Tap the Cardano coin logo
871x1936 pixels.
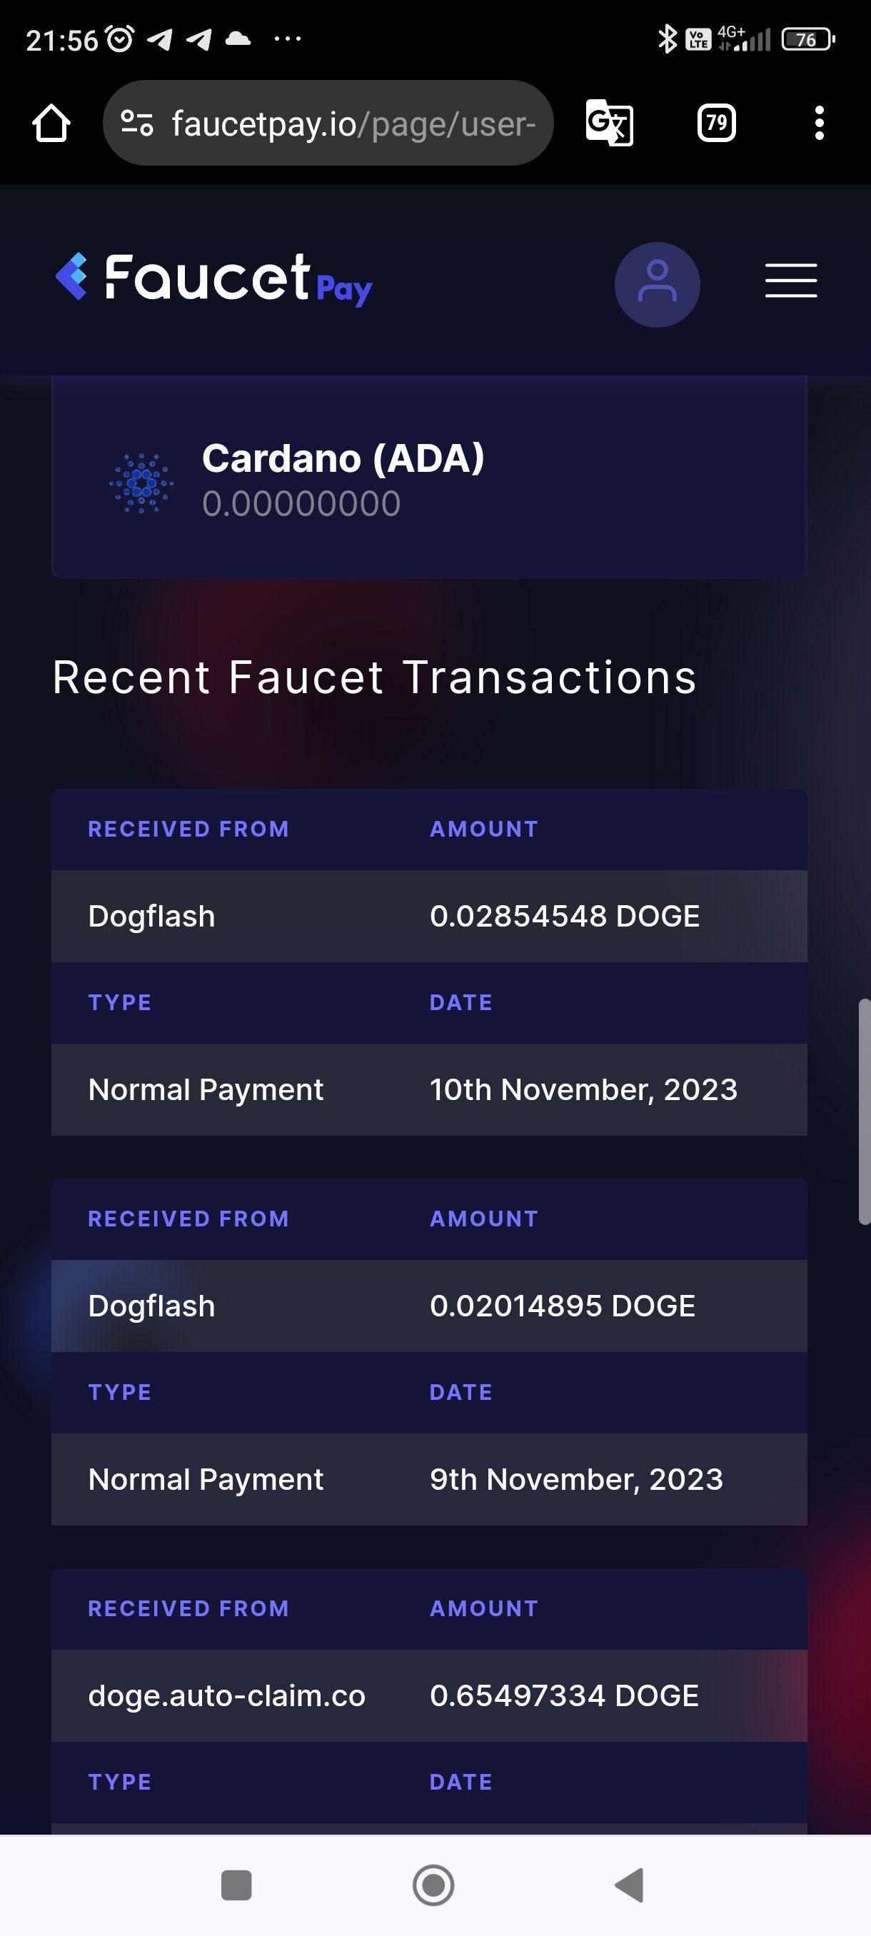[x=141, y=483]
